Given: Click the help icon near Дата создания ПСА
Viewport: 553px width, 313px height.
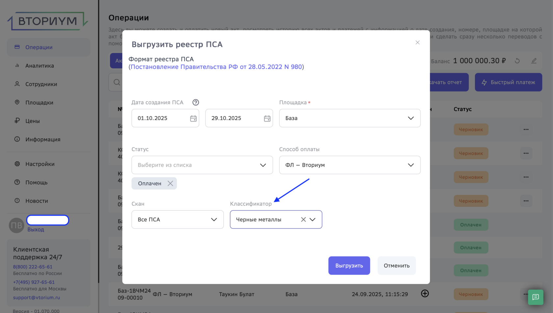Looking at the screenshot, I should (196, 103).
